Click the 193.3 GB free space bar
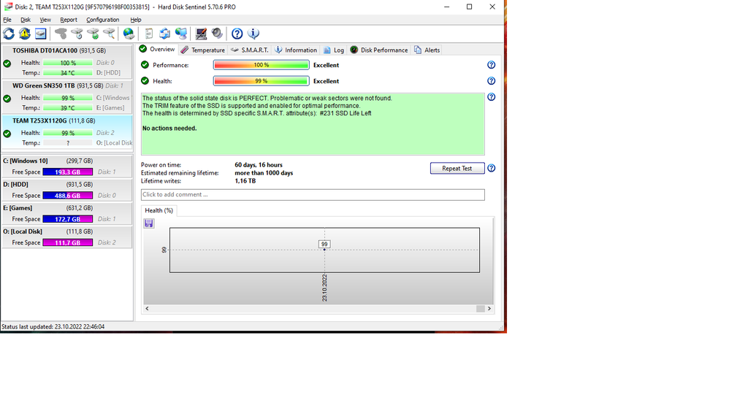This screenshot has width=748, height=411. pyautogui.click(x=68, y=172)
